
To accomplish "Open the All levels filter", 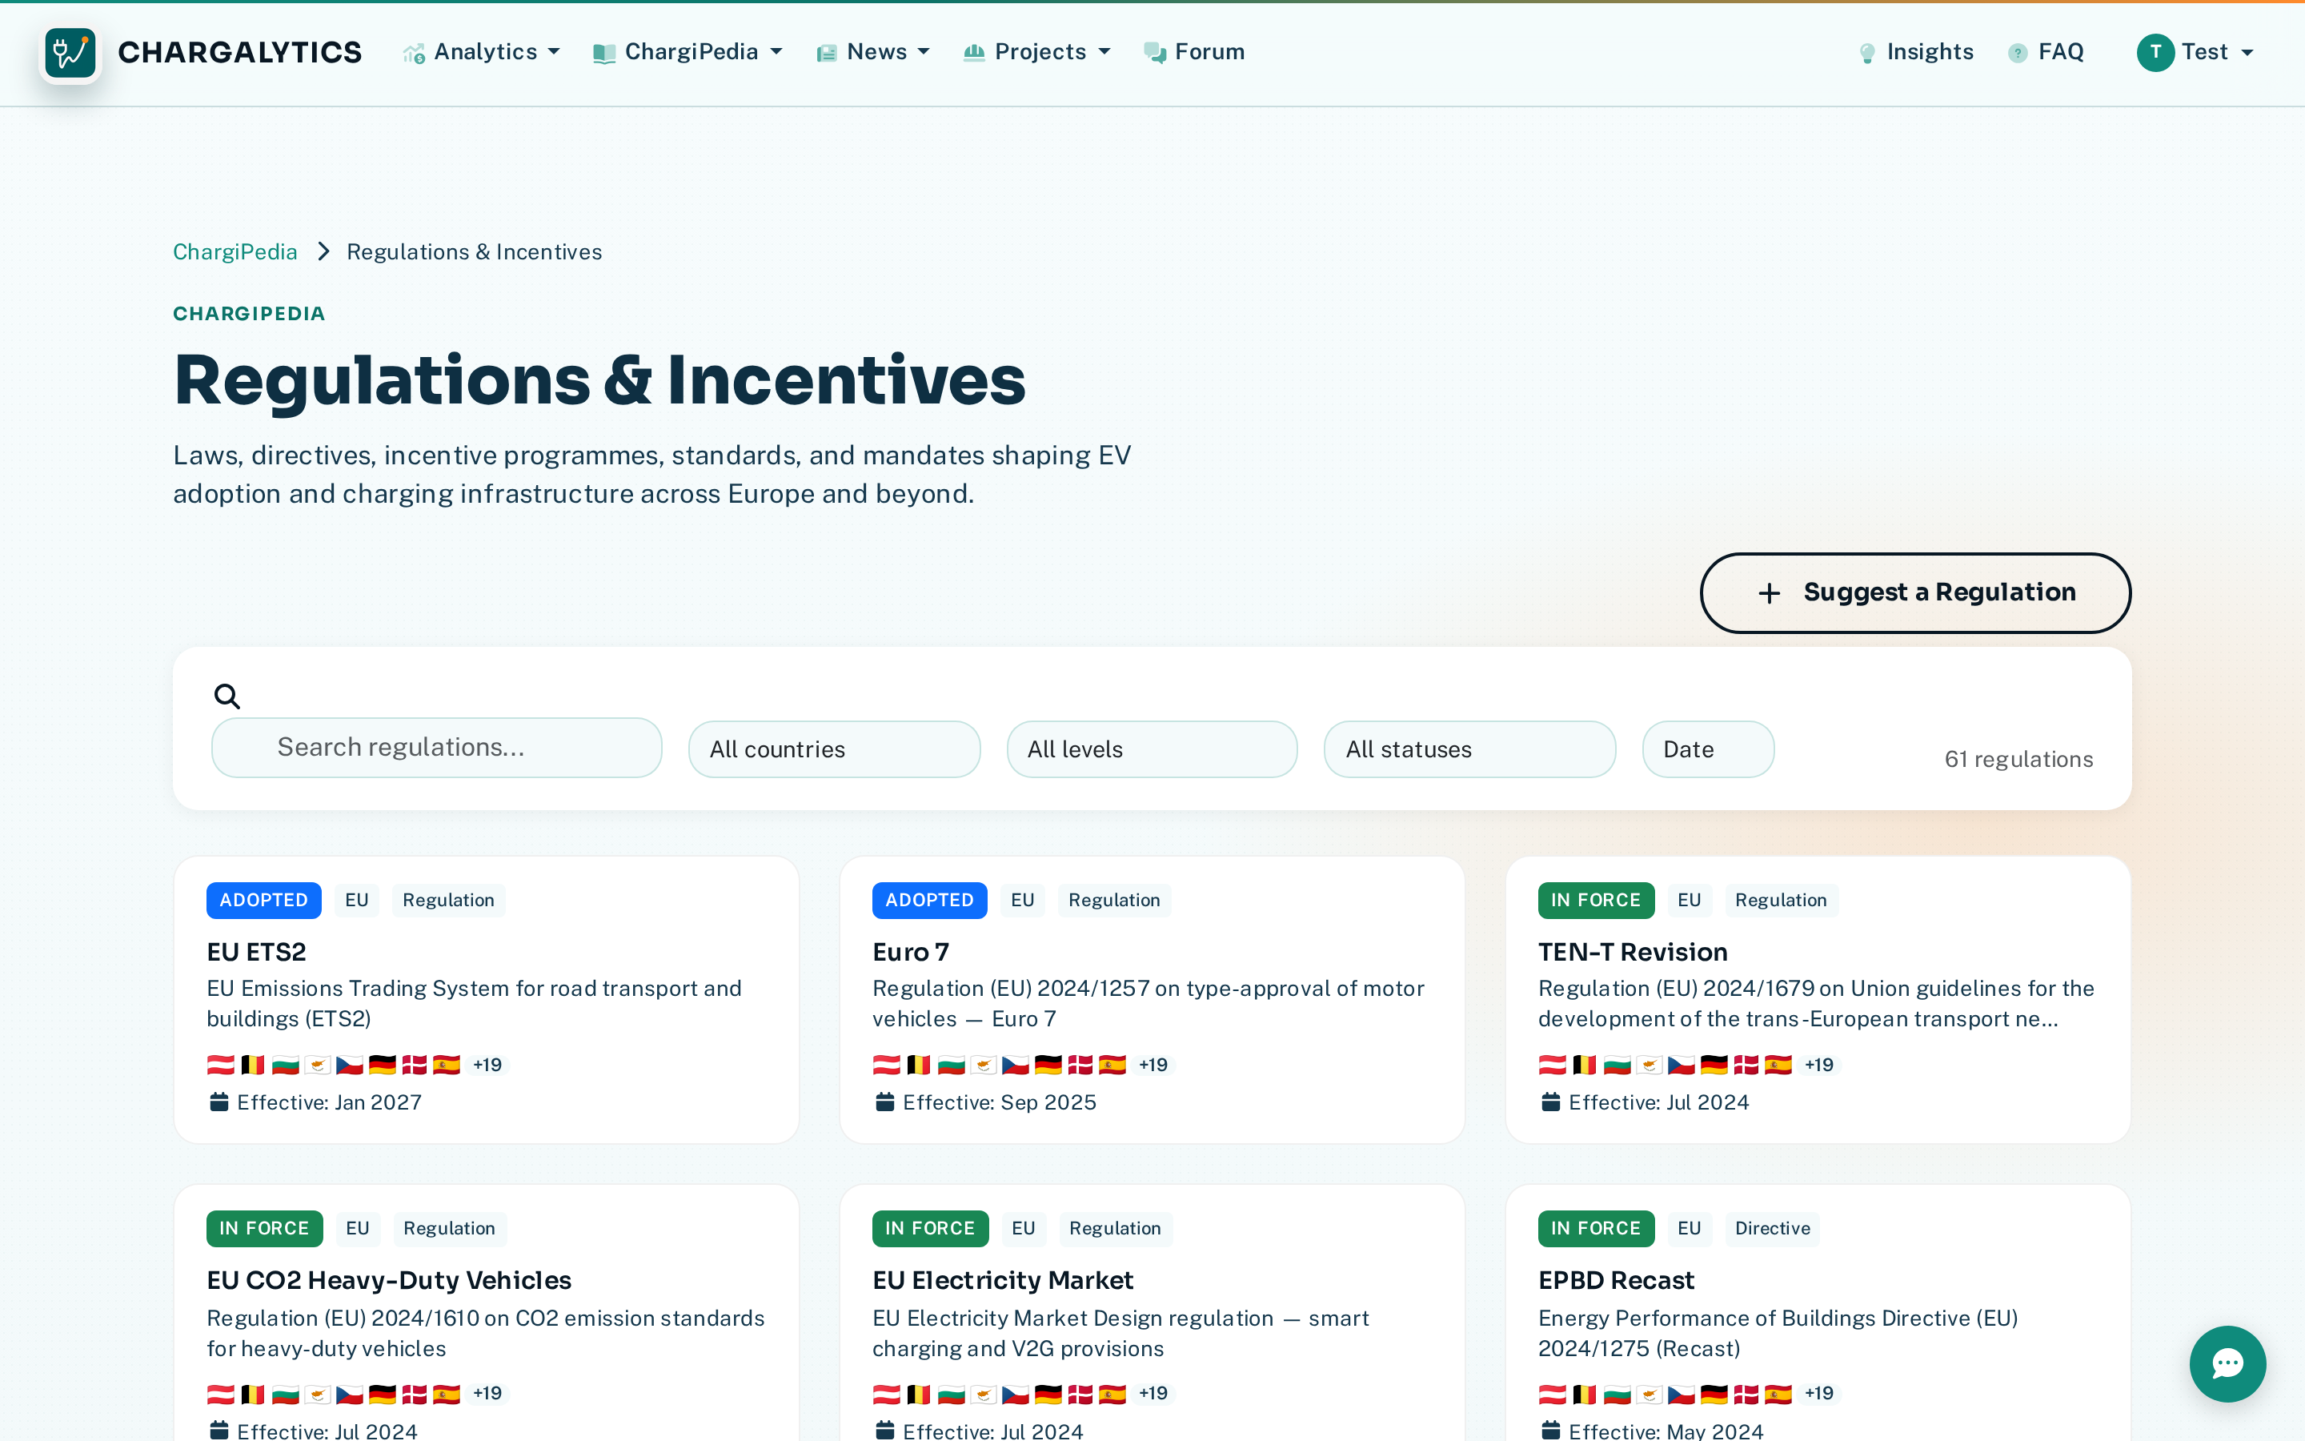I will click(x=1152, y=749).
